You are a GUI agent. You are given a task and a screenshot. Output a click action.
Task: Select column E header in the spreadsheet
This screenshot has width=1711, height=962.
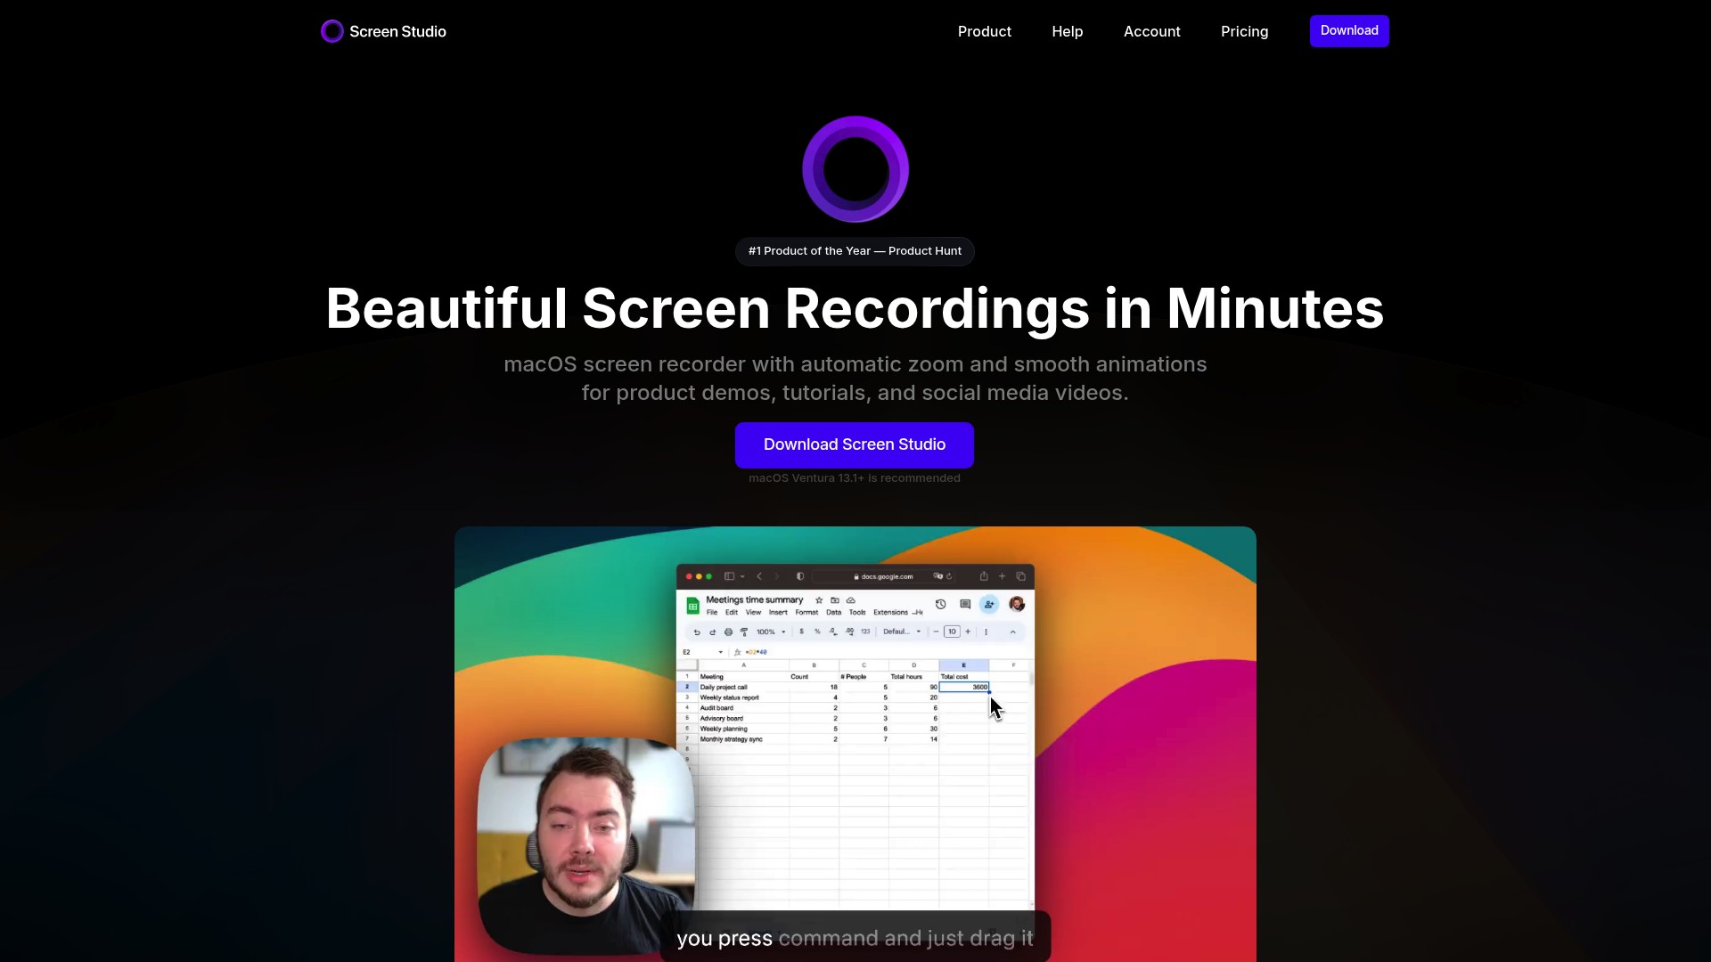coord(963,665)
